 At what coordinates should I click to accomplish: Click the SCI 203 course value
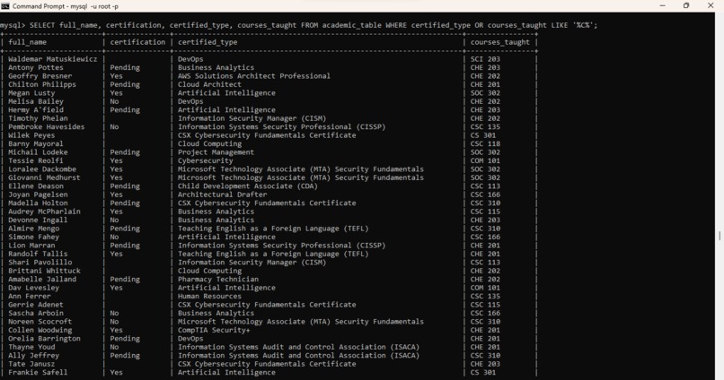485,59
